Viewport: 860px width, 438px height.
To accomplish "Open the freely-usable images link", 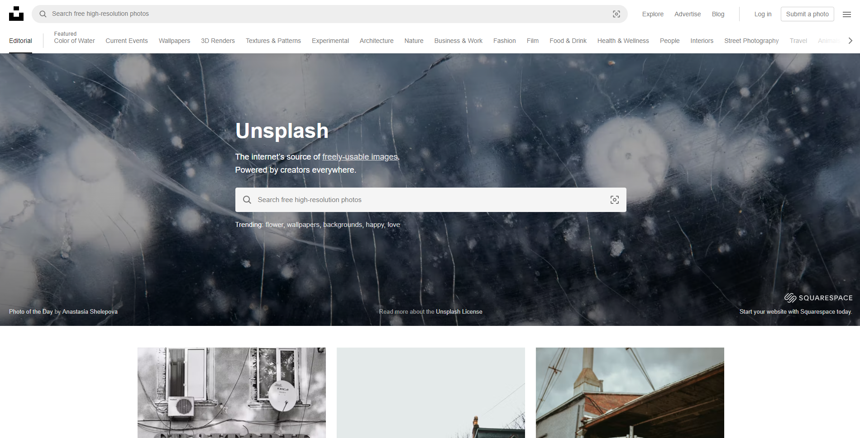I will click(x=360, y=157).
